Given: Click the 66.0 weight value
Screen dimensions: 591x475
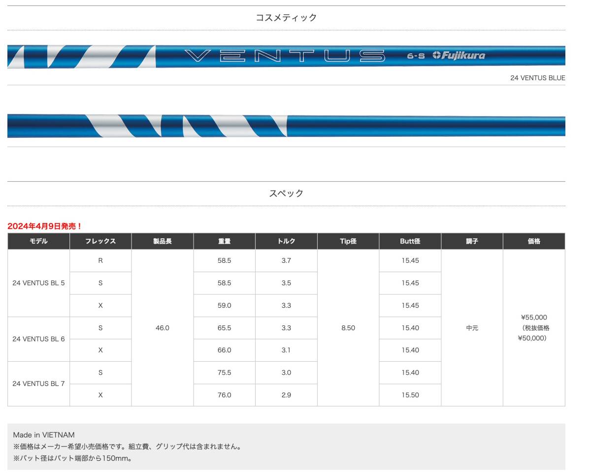Looking at the screenshot, I should [224, 350].
